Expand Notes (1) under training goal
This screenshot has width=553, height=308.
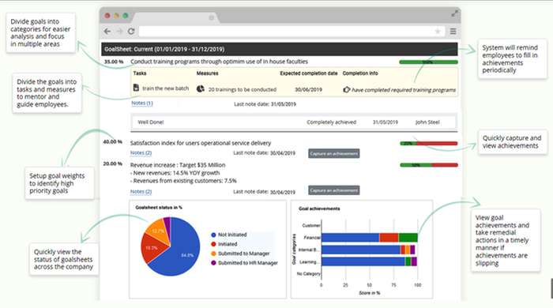pos(142,103)
